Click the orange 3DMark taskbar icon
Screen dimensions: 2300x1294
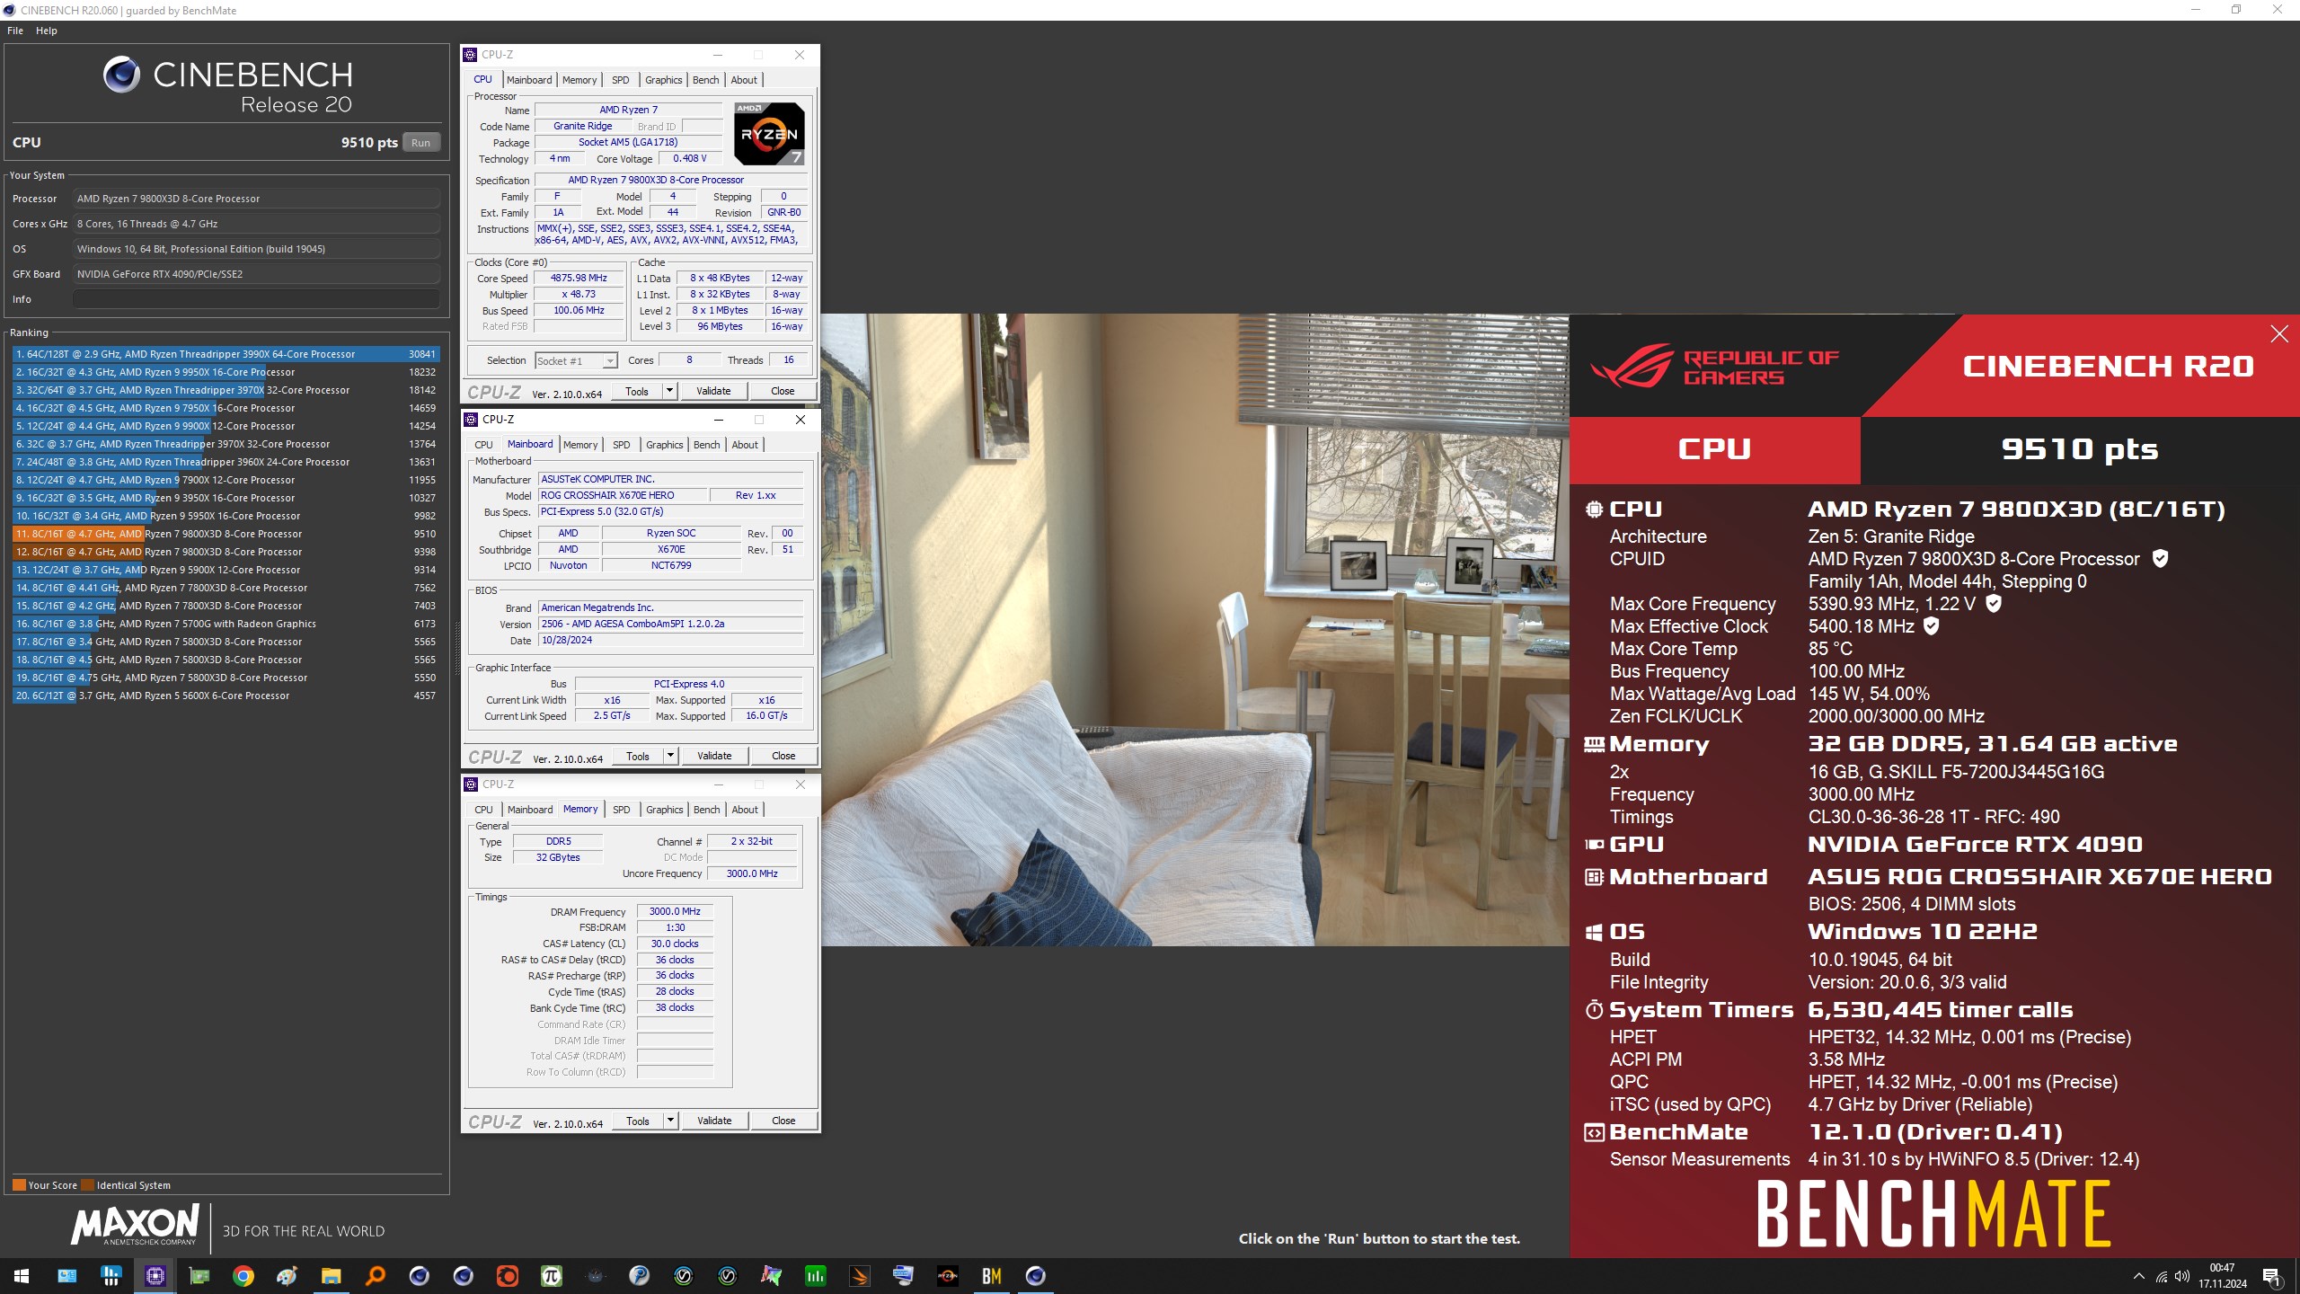click(860, 1276)
